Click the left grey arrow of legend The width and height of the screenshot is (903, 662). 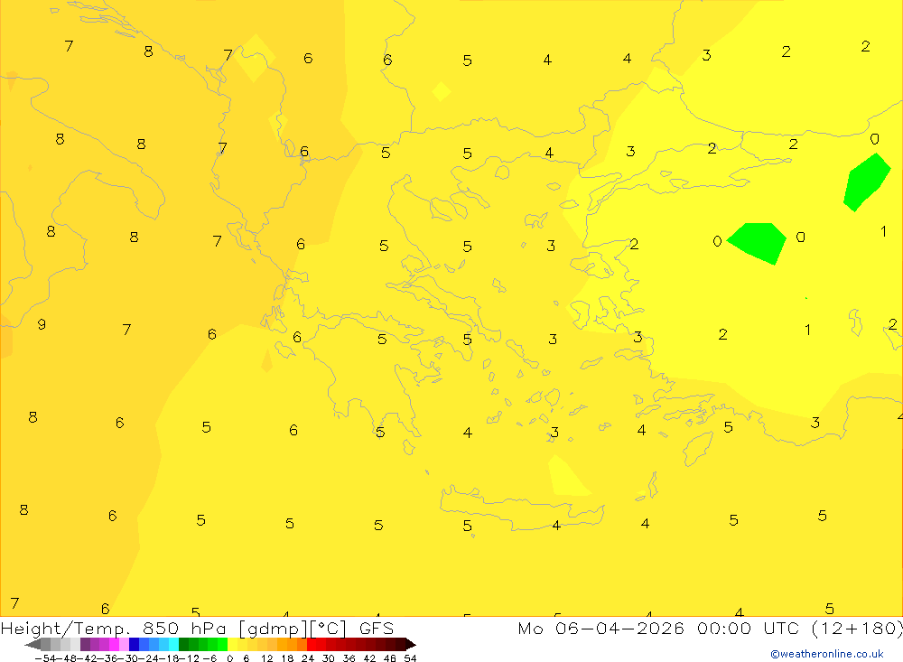click(x=33, y=644)
